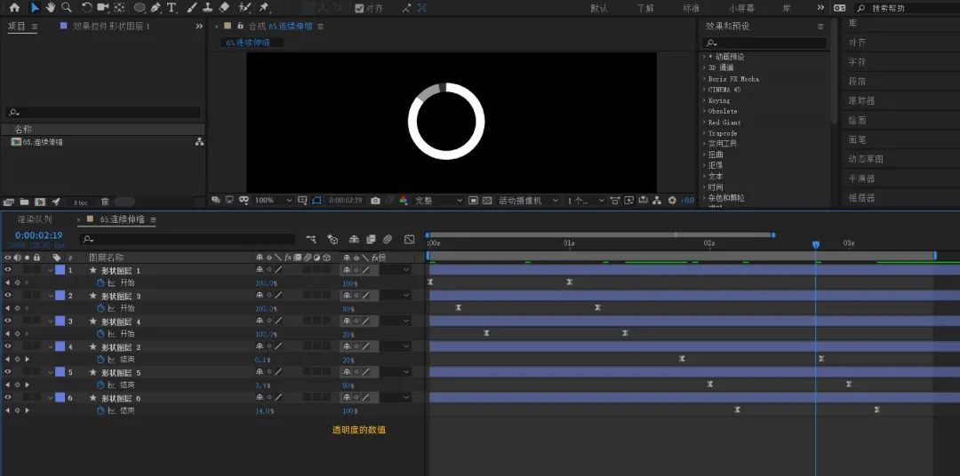Toggle the motion blur icon in the timeline

pos(388,239)
